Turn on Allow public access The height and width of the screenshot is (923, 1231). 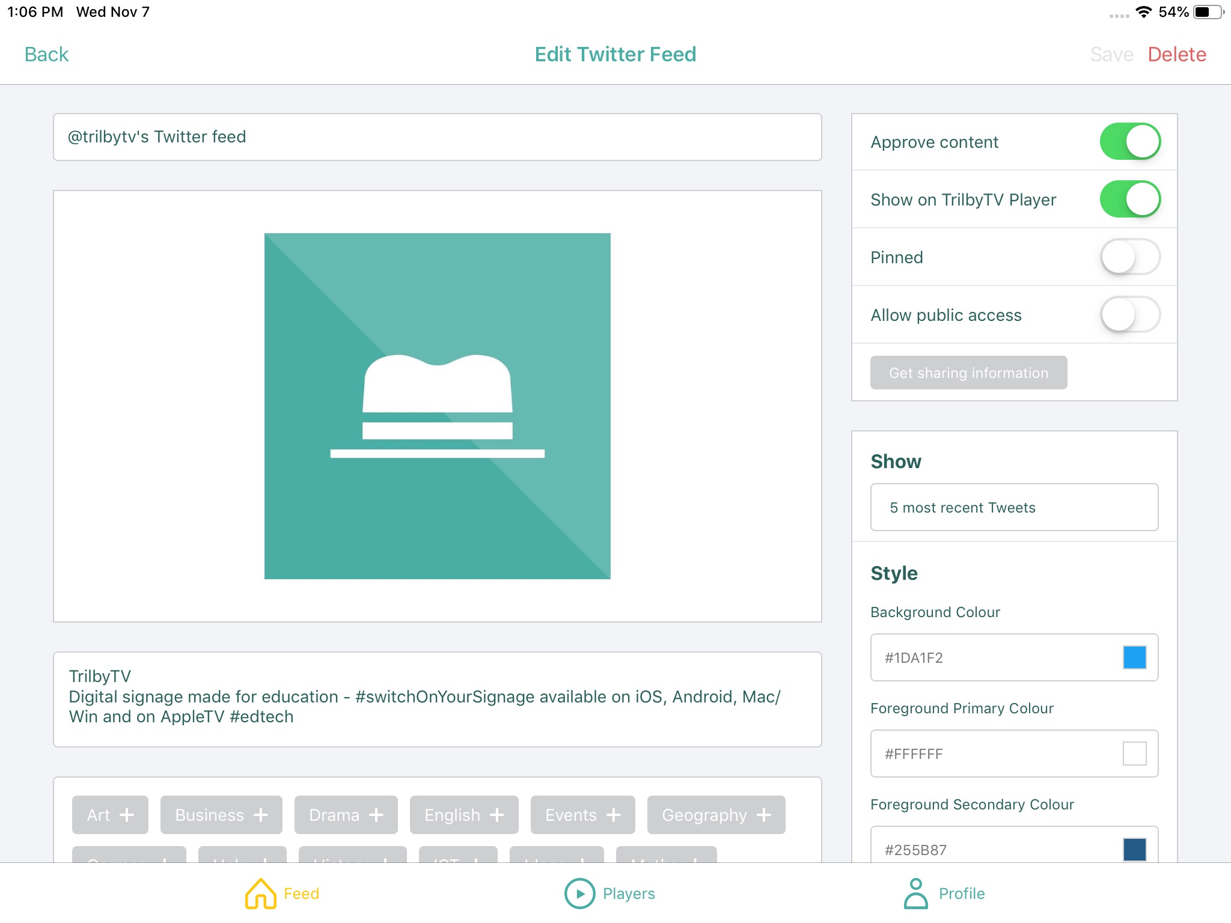click(x=1130, y=315)
